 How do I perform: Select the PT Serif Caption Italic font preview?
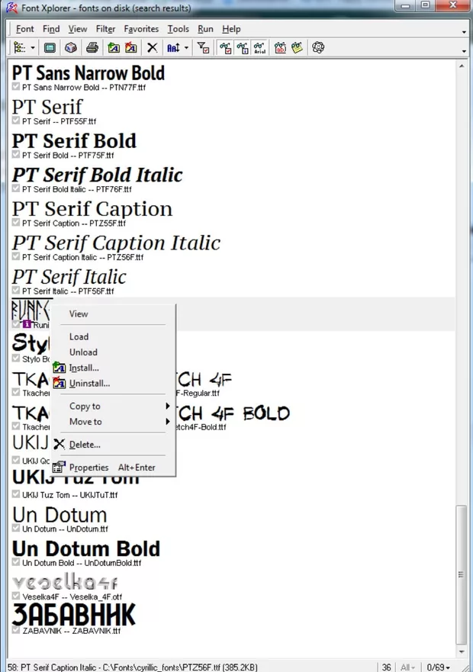(116, 243)
